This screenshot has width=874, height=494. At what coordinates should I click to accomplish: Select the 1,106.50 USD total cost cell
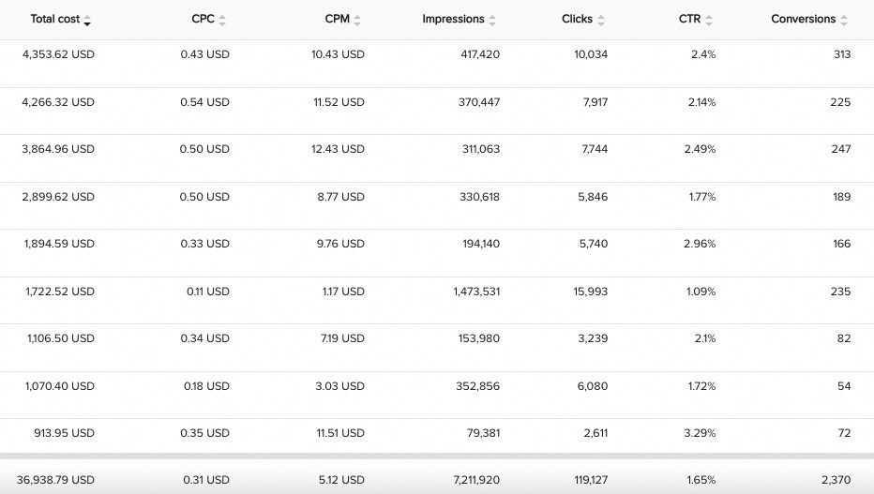pos(61,338)
